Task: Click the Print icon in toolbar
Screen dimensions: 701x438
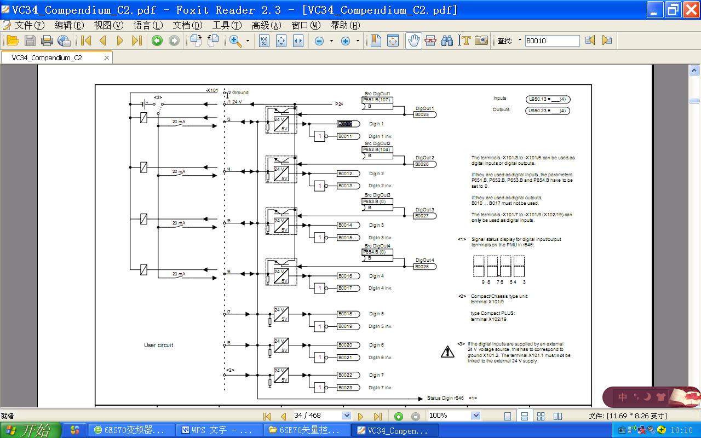Action: tap(47, 41)
